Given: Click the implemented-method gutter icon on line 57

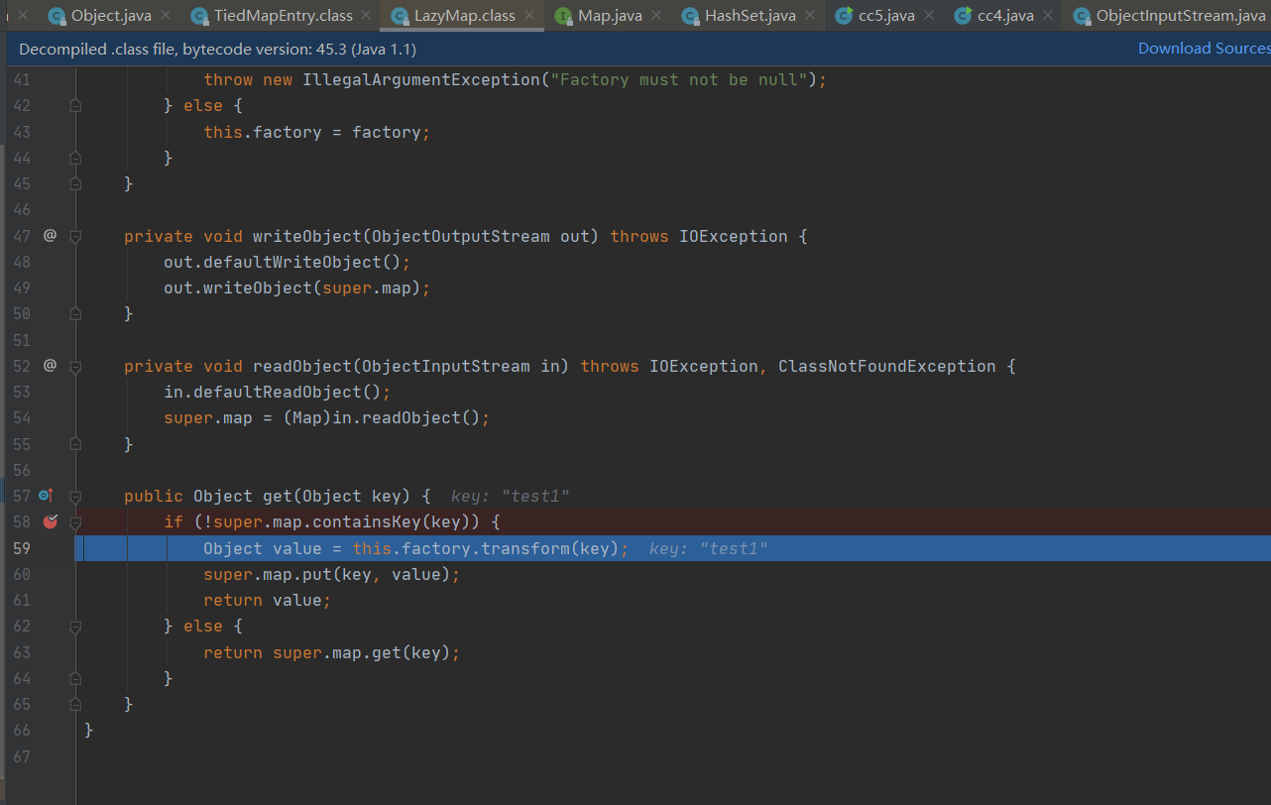Looking at the screenshot, I should coord(46,496).
